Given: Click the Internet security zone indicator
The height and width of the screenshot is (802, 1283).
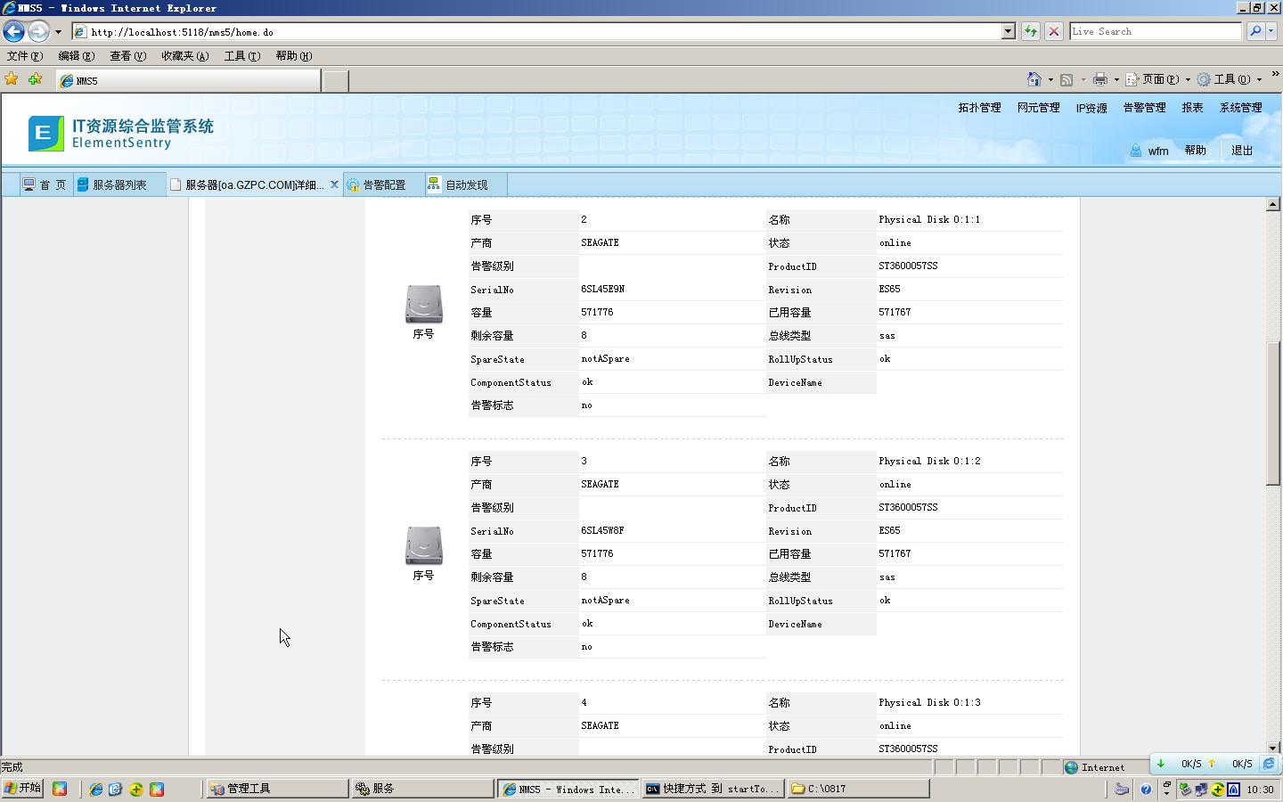Looking at the screenshot, I should (x=1095, y=767).
